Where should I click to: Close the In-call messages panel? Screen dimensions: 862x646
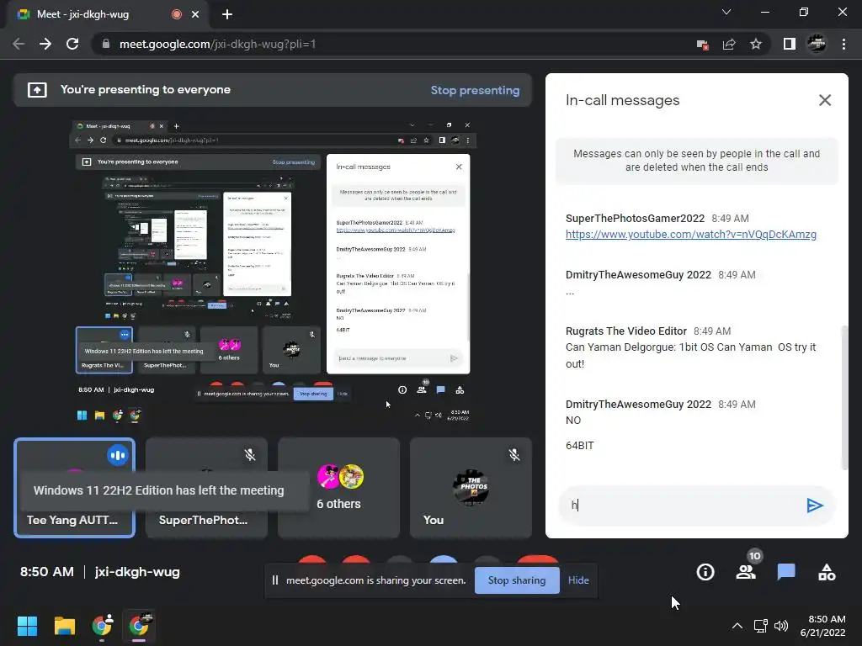pyautogui.click(x=825, y=100)
